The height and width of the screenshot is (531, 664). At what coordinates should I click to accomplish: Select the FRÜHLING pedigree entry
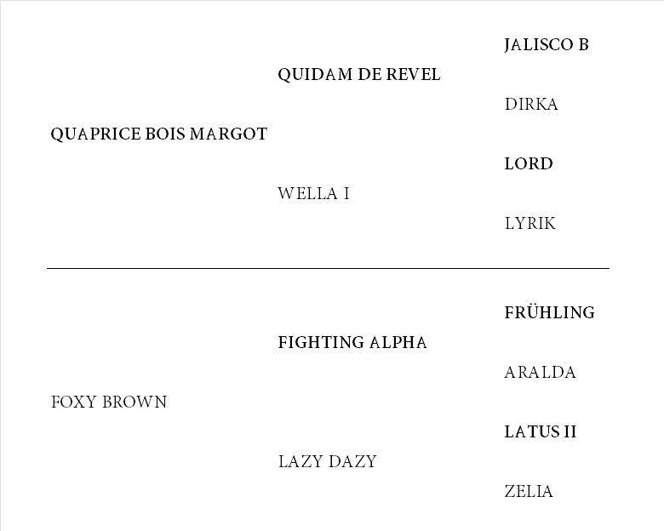[x=550, y=311]
